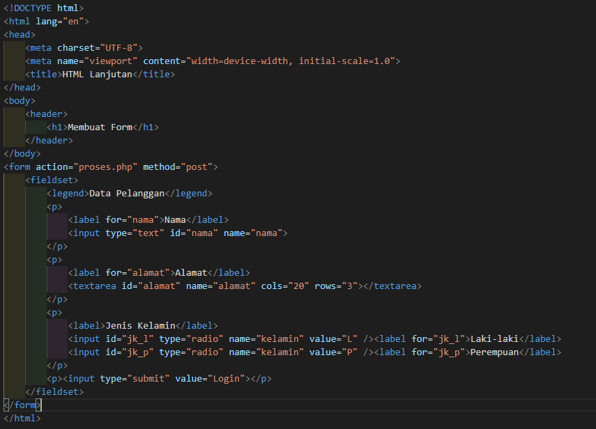
Task: Click the meta viewport line
Action: click(213, 61)
